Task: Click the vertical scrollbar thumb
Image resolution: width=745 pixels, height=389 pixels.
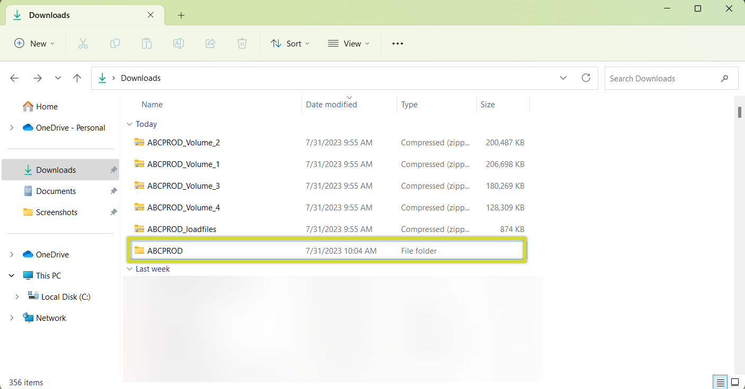Action: click(739, 112)
